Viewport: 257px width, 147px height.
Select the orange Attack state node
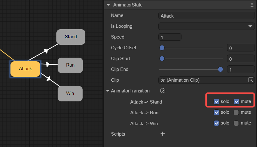[25, 69]
